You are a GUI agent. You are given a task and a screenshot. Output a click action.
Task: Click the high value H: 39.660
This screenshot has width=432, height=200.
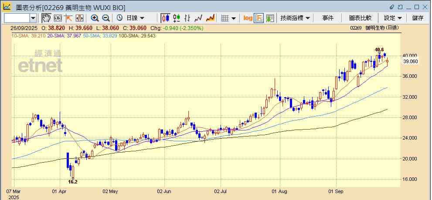tap(81, 28)
